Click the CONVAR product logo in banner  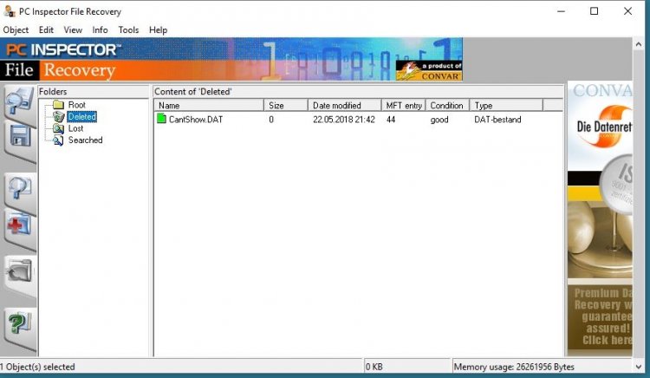click(429, 69)
